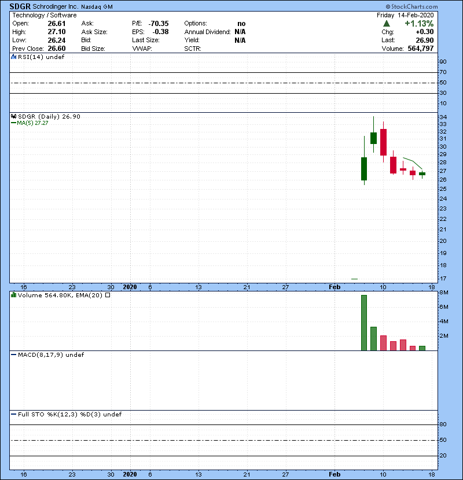Click the SDGR (Daily) 26.90 chart label
This screenshot has height=480, width=463.
[49, 116]
